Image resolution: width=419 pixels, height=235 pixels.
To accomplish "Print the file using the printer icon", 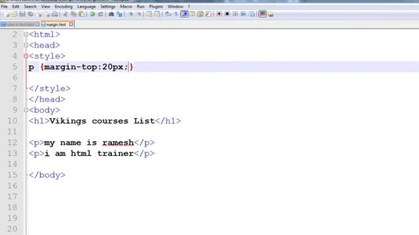I will pyautogui.click(x=54, y=14).
